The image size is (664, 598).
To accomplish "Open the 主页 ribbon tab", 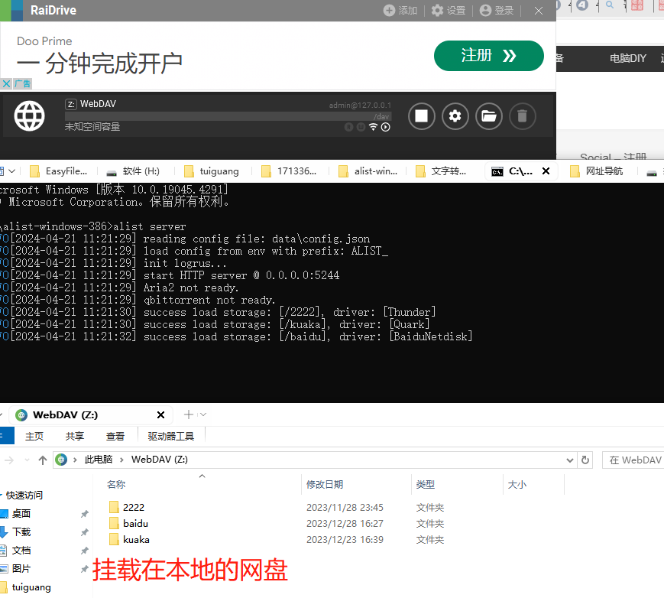I will [34, 436].
